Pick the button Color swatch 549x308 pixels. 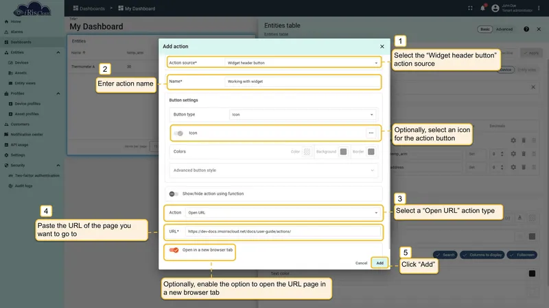[x=307, y=151]
